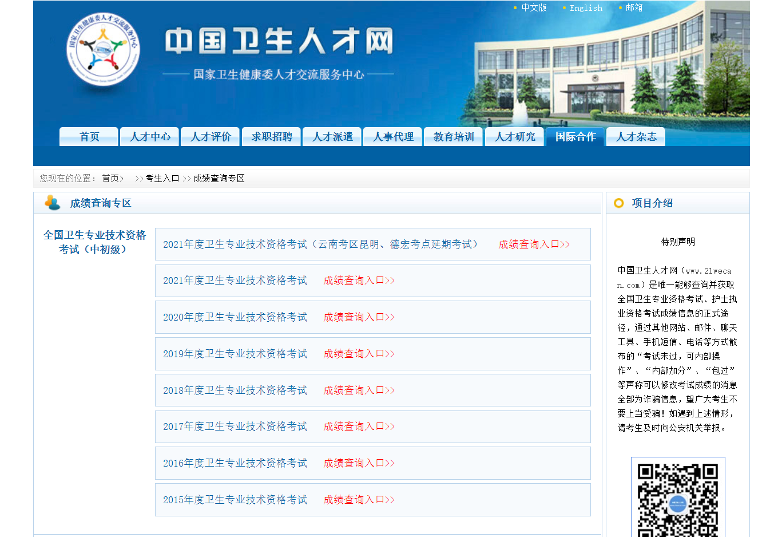Open the QR code image
The width and height of the screenshot is (770, 537).
tap(678, 497)
